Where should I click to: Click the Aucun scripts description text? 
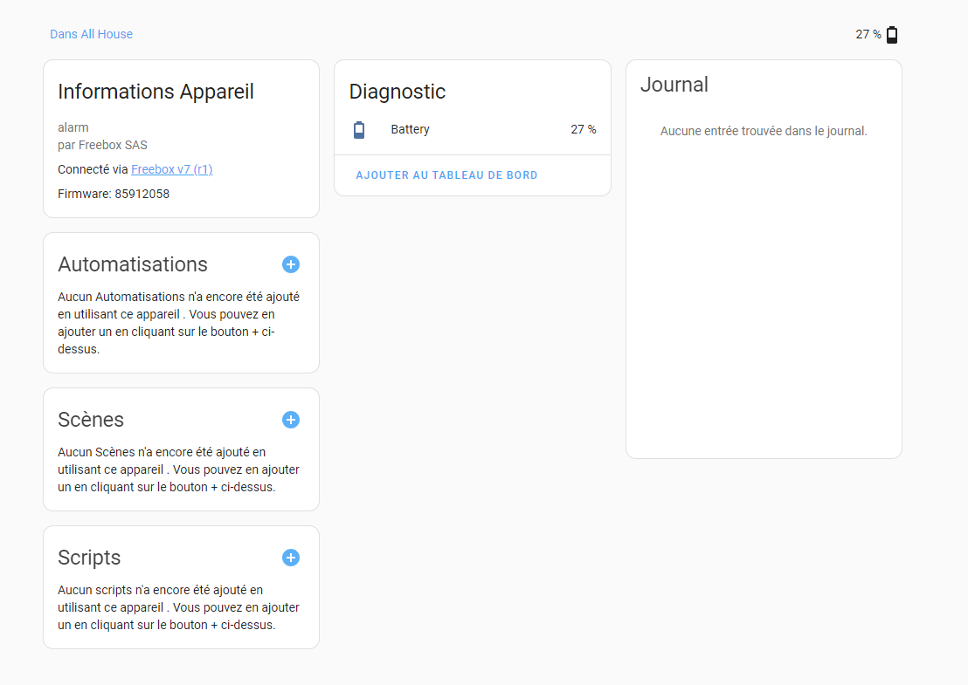(x=179, y=608)
